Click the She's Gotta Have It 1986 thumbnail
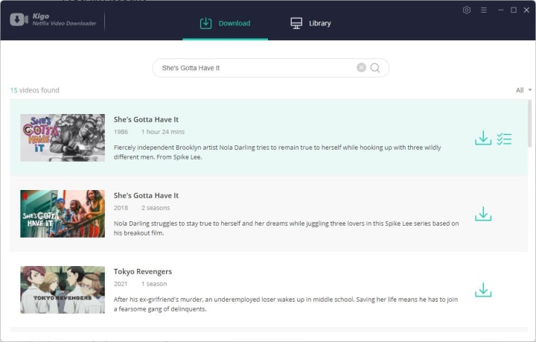536x342 pixels. (x=63, y=138)
